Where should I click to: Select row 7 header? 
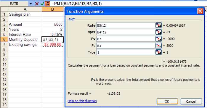pyautogui.click(x=4, y=44)
